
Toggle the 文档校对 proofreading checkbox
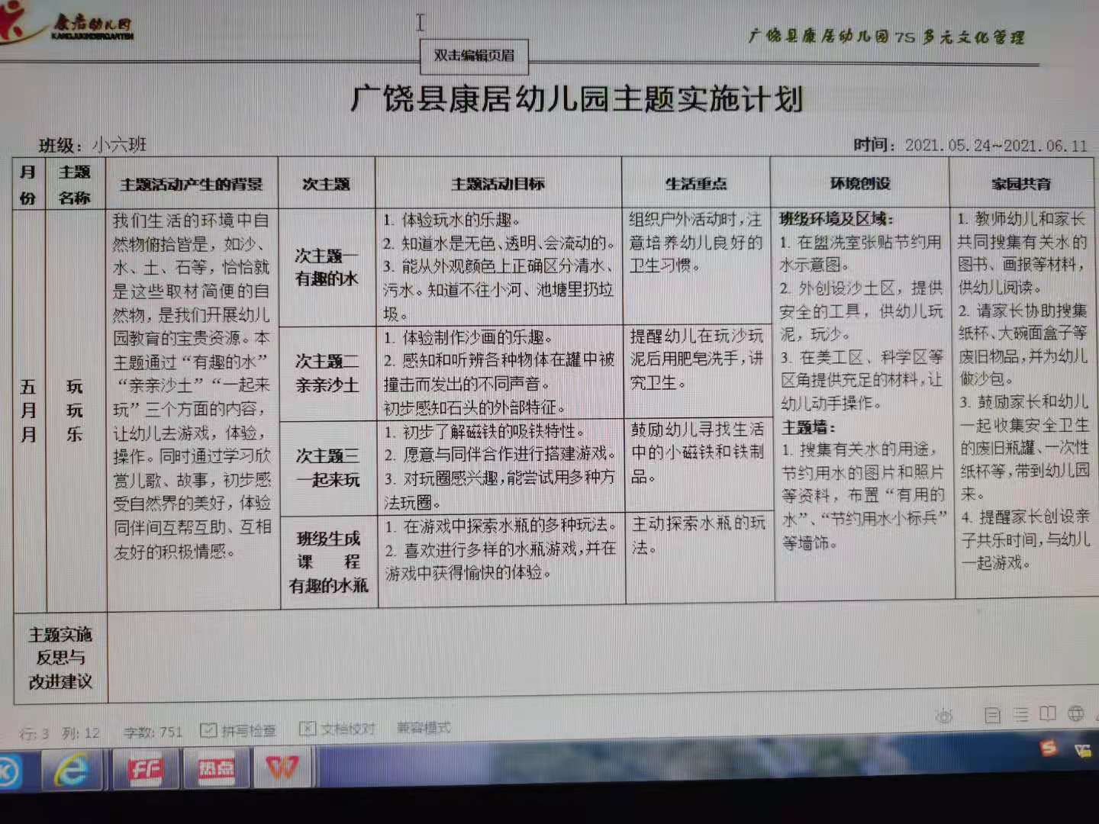(308, 729)
